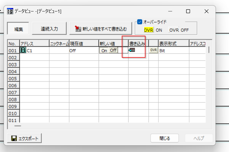The height and width of the screenshot is (152, 229).
Task: Click the Data View window title icon
Action: pyautogui.click(x=10, y=11)
